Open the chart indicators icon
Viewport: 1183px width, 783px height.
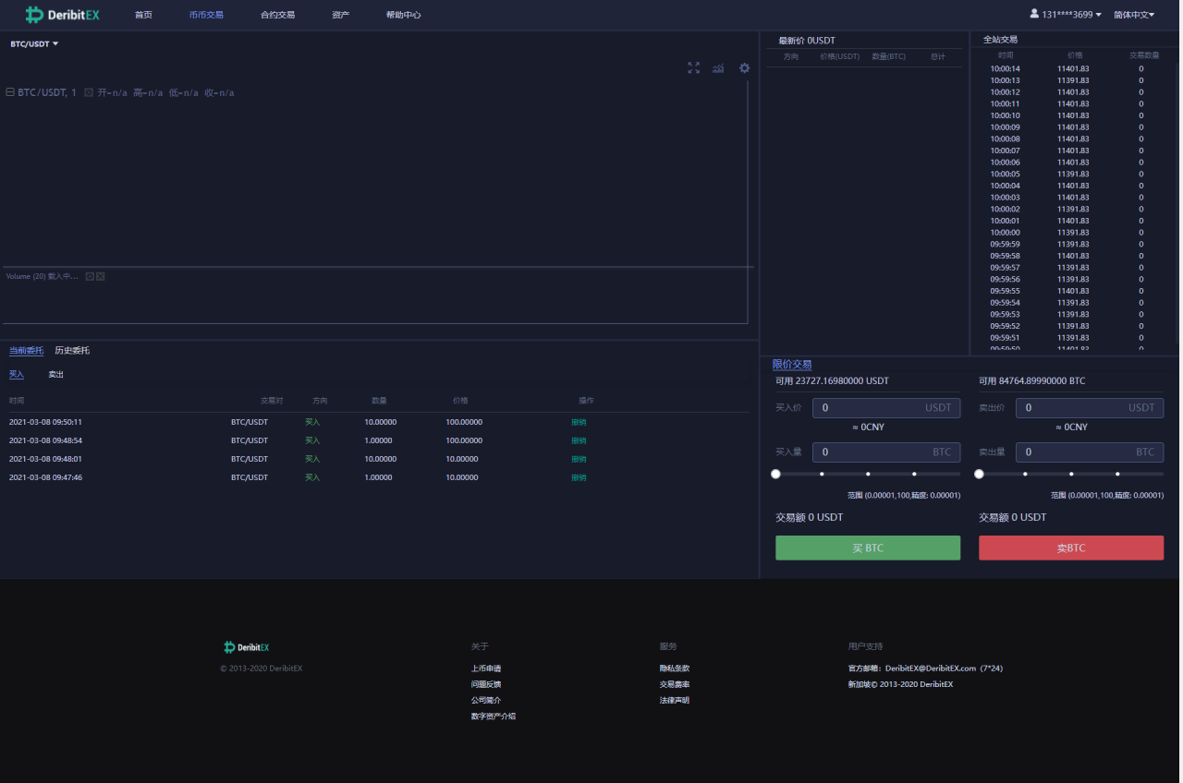tap(718, 67)
